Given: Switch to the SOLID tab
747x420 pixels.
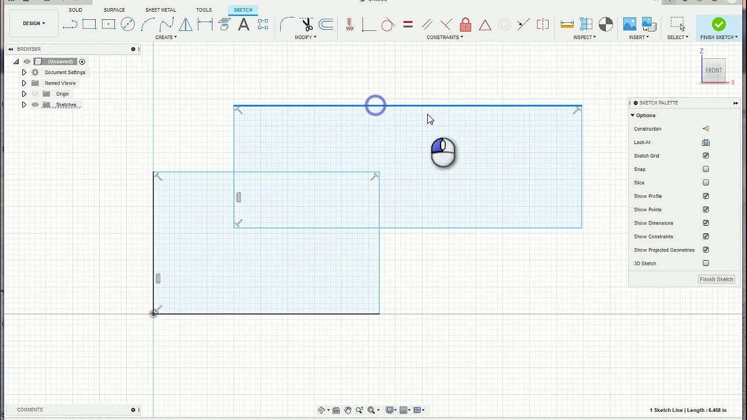Looking at the screenshot, I should tap(75, 10).
